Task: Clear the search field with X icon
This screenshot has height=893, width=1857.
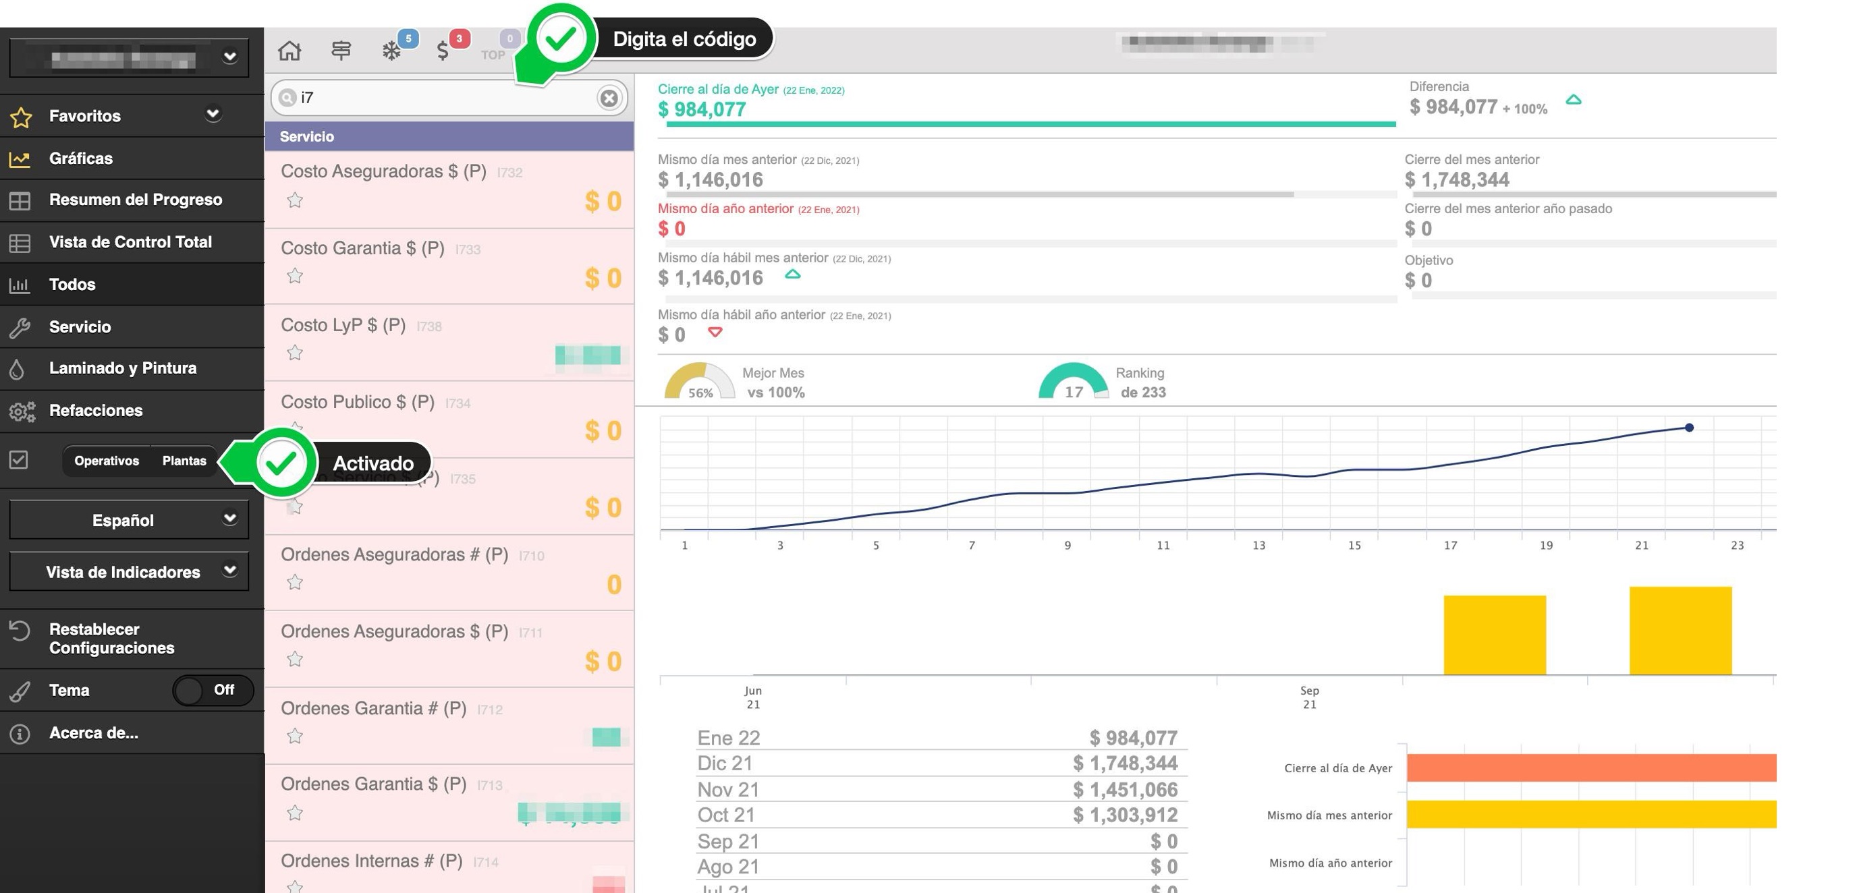Action: [x=609, y=98]
